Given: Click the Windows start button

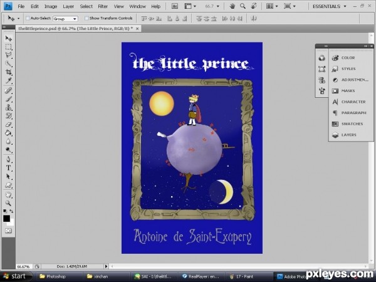Looking at the screenshot, I should (16, 276).
